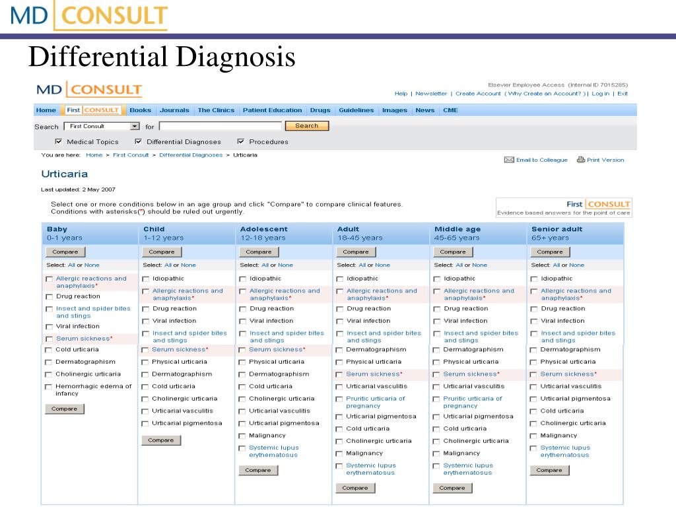
Task: Click the MD Consult logo in the page header
Action: 89,90
